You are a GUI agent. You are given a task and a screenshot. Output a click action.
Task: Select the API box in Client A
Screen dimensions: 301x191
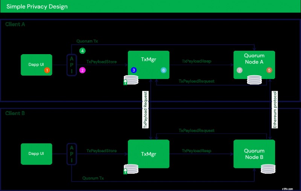[72, 65]
